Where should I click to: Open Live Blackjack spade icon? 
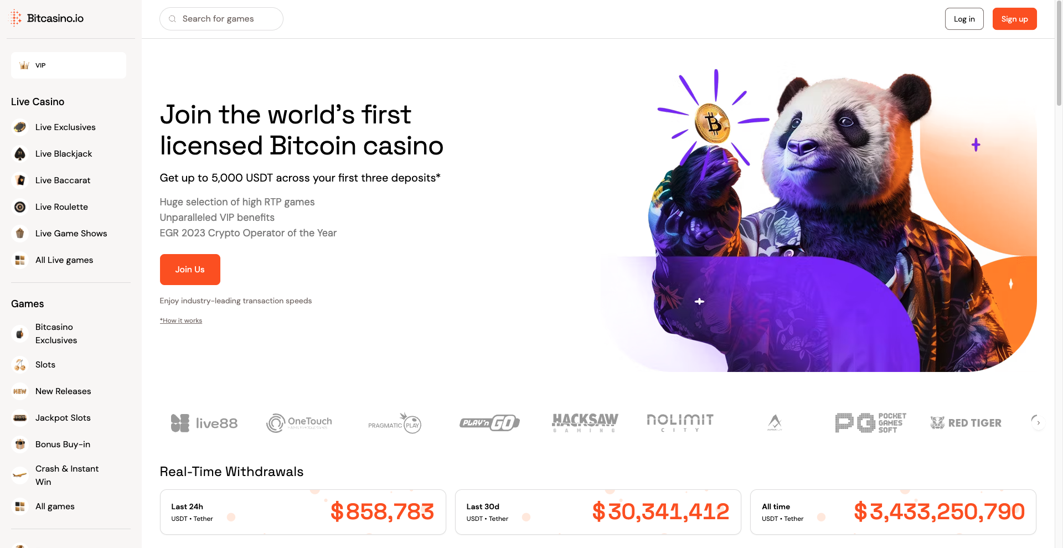click(20, 154)
